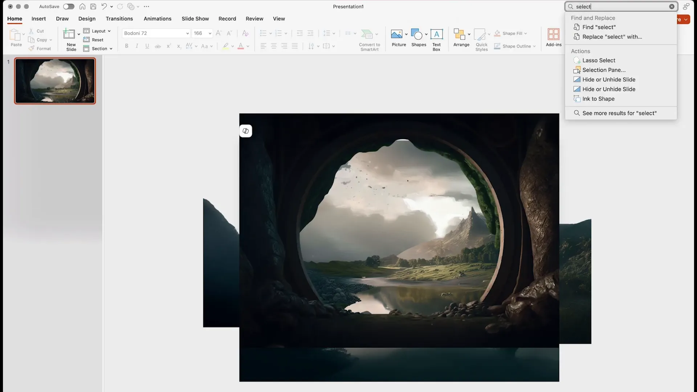The image size is (697, 392).
Task: Click Convert to SmartArt icon
Action: coord(367,34)
